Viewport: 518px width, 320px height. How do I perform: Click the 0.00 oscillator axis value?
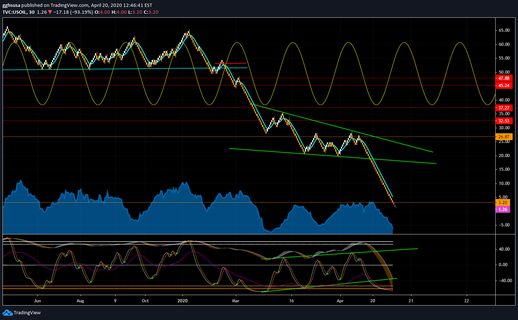pyautogui.click(x=503, y=265)
